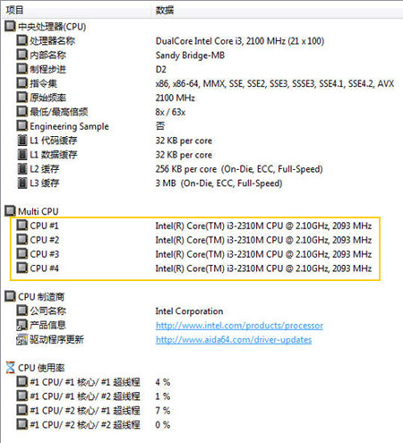The width and height of the screenshot is (403, 443).
Task: Select the Engineering Sample row
Action: tap(201, 126)
